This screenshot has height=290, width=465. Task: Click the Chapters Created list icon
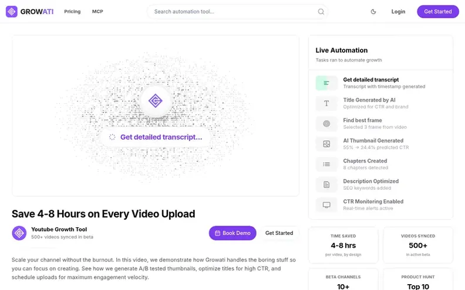point(326,164)
